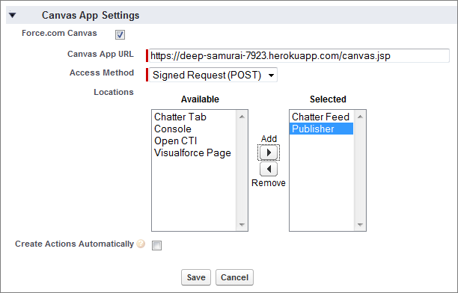Screen dimensions: 458x293
Task: Collapse the Canvas App Settings section
Action: (x=12, y=15)
